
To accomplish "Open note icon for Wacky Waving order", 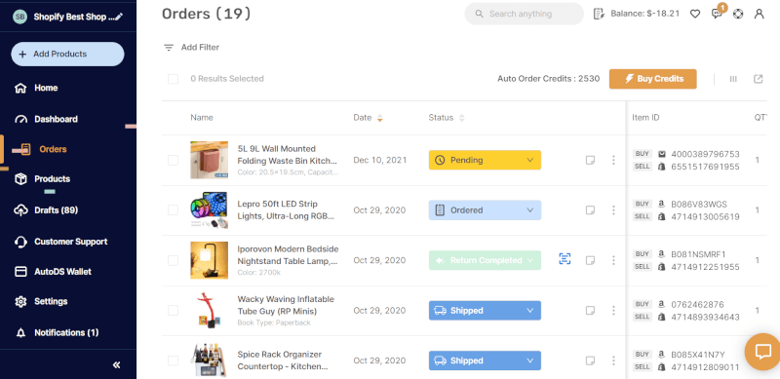I will [590, 311].
